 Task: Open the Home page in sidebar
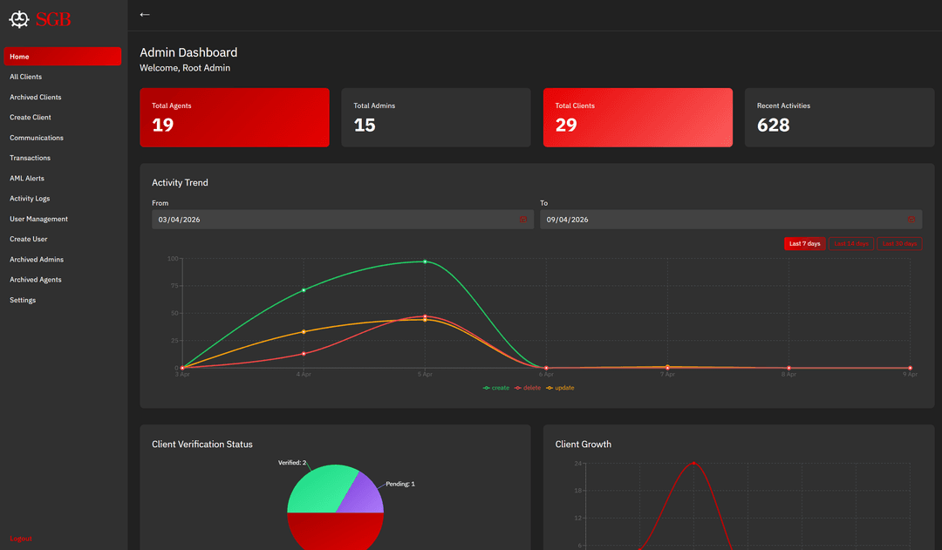point(63,57)
